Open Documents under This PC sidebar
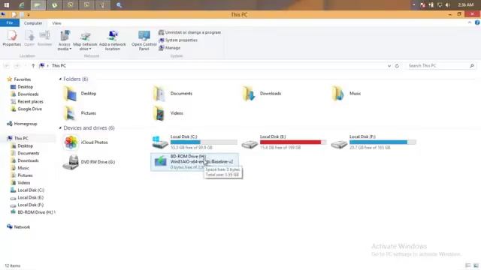 (29, 153)
